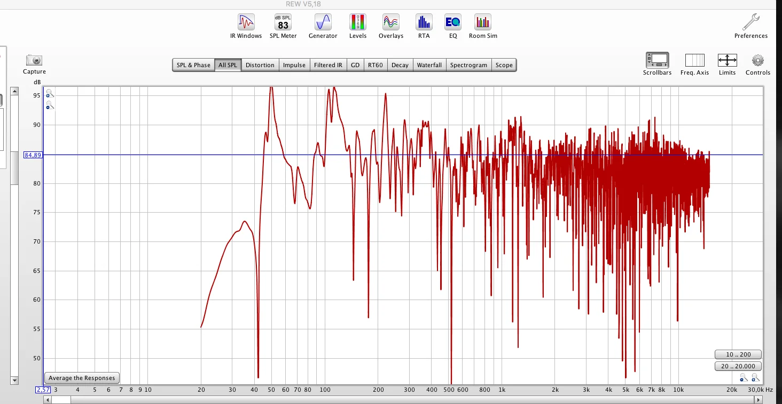Click Average the Responses button

pos(82,378)
